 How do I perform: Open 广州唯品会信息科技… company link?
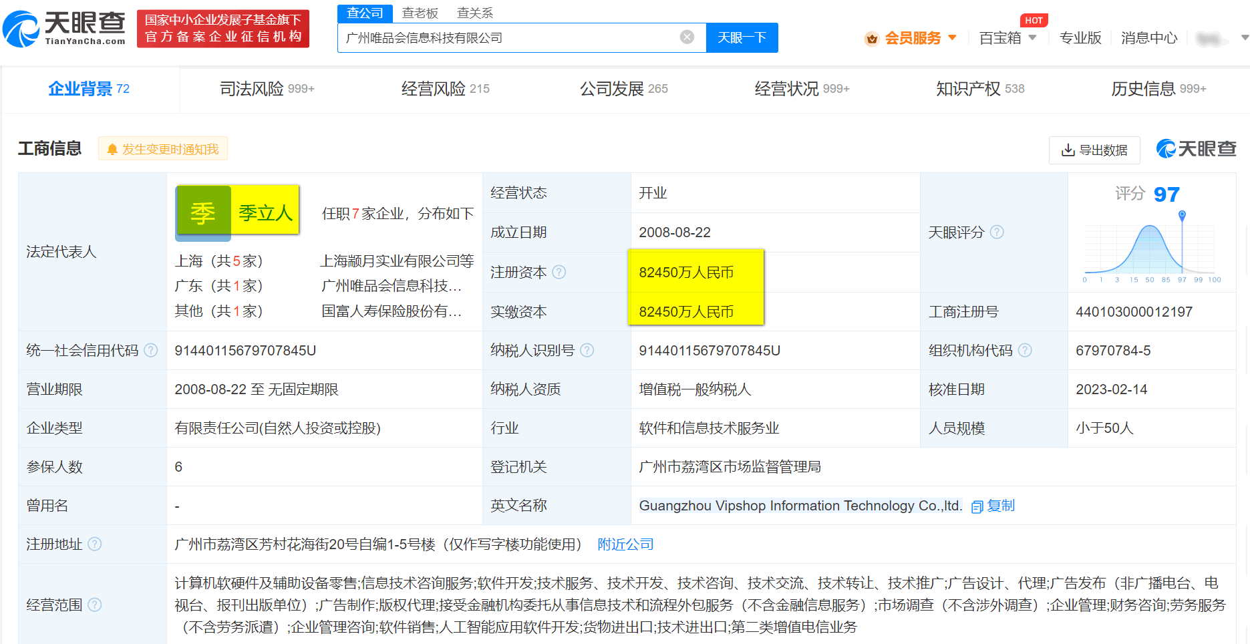click(x=392, y=285)
